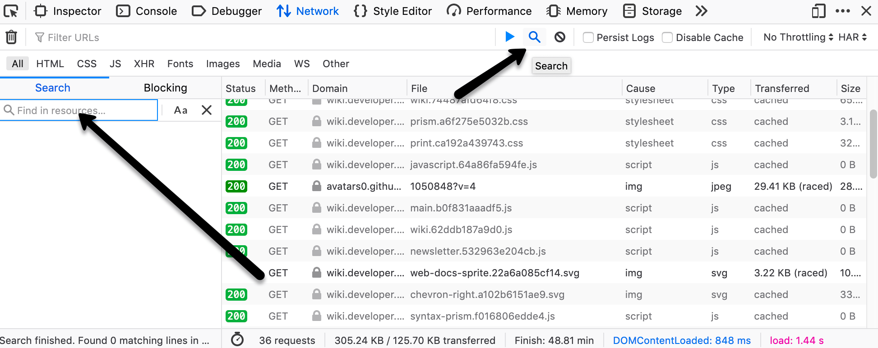878x348 pixels.
Task: Sort by Cause column header
Action: (x=665, y=88)
